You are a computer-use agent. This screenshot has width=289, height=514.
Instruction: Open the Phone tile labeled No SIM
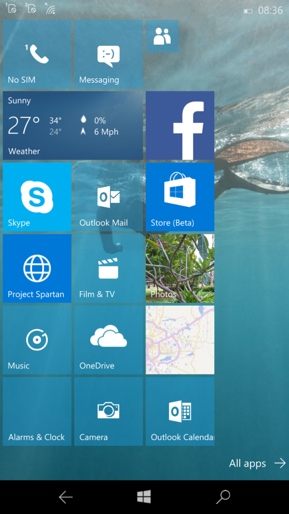coord(37,54)
